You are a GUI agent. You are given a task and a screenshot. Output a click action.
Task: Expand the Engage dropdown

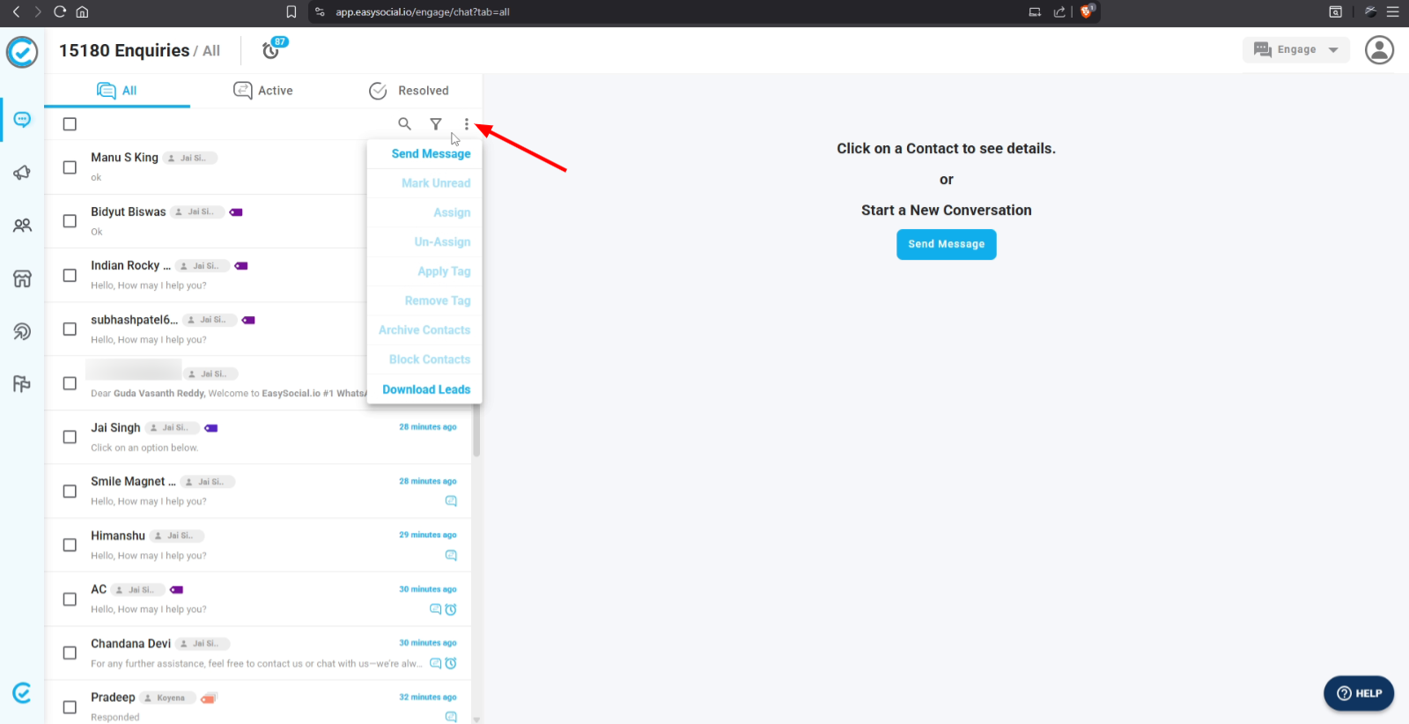[1295, 50]
